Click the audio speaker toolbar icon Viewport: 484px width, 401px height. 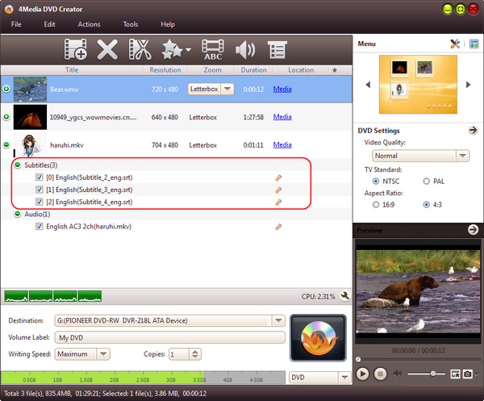pyautogui.click(x=244, y=51)
